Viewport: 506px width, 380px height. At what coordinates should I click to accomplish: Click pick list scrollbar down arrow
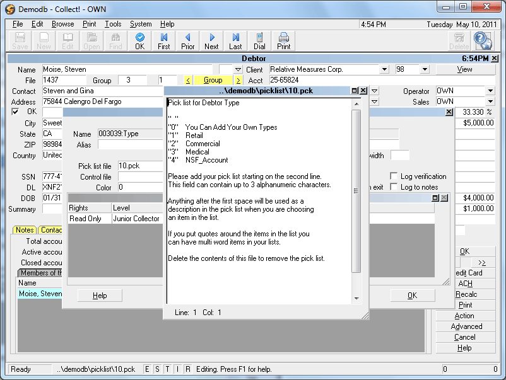coord(356,299)
